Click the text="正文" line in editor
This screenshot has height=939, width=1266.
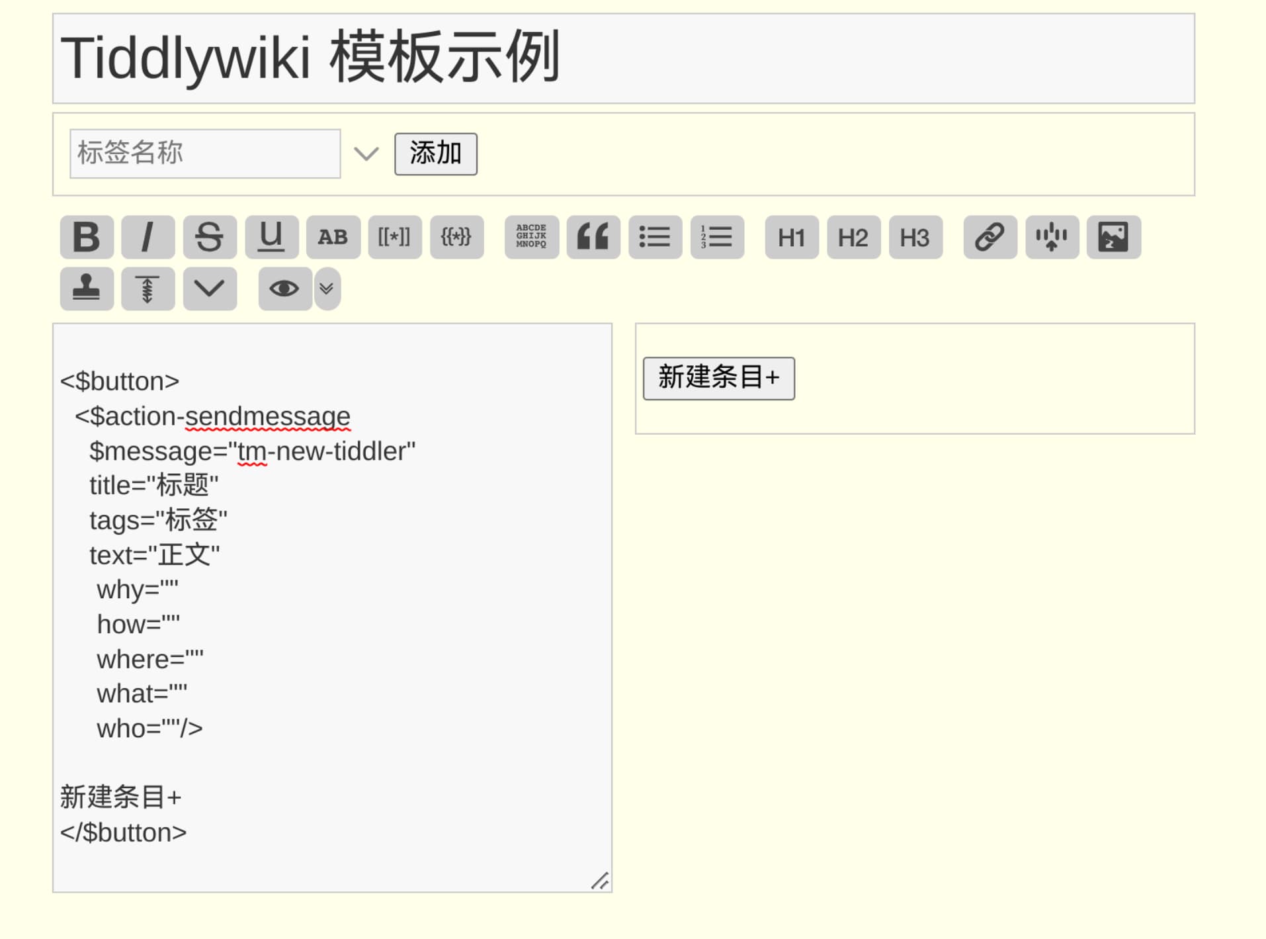(x=155, y=555)
